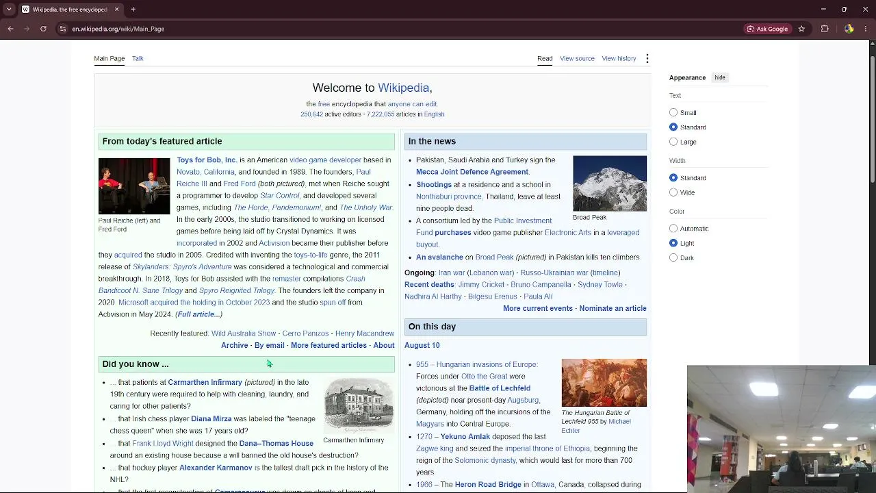Set text size to Large
Screen dimensions: 876x493
point(673,142)
